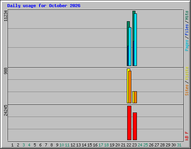Click the Pages legend label
The width and height of the screenshot is (191, 149).
(x=187, y=45)
